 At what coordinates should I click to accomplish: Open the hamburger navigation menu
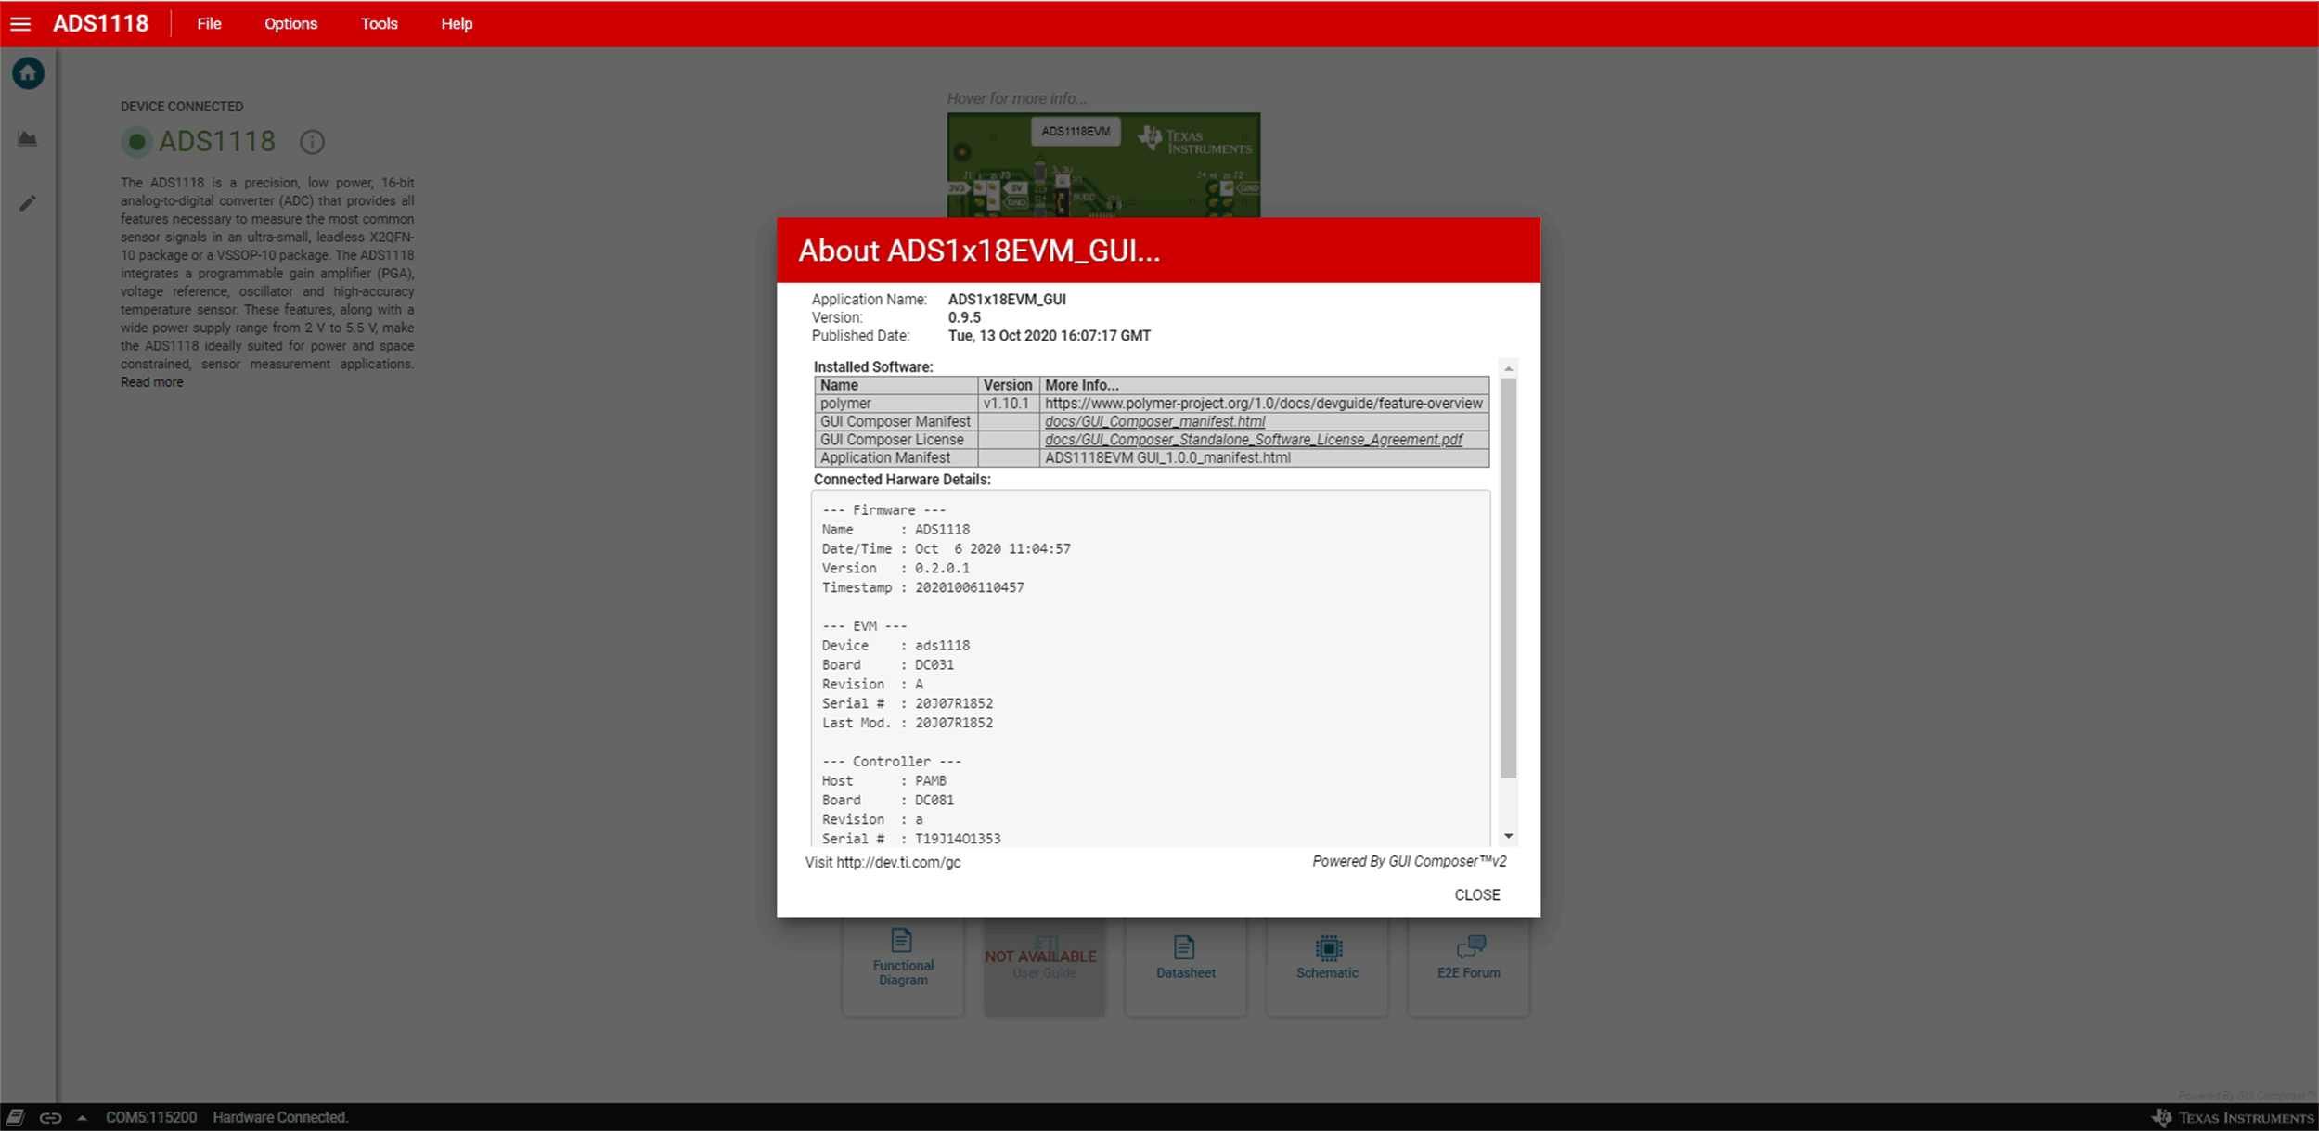tap(19, 23)
